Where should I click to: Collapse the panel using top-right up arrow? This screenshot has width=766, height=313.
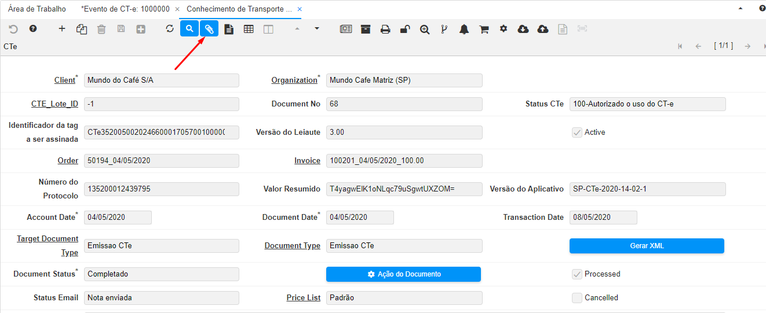[x=741, y=9]
